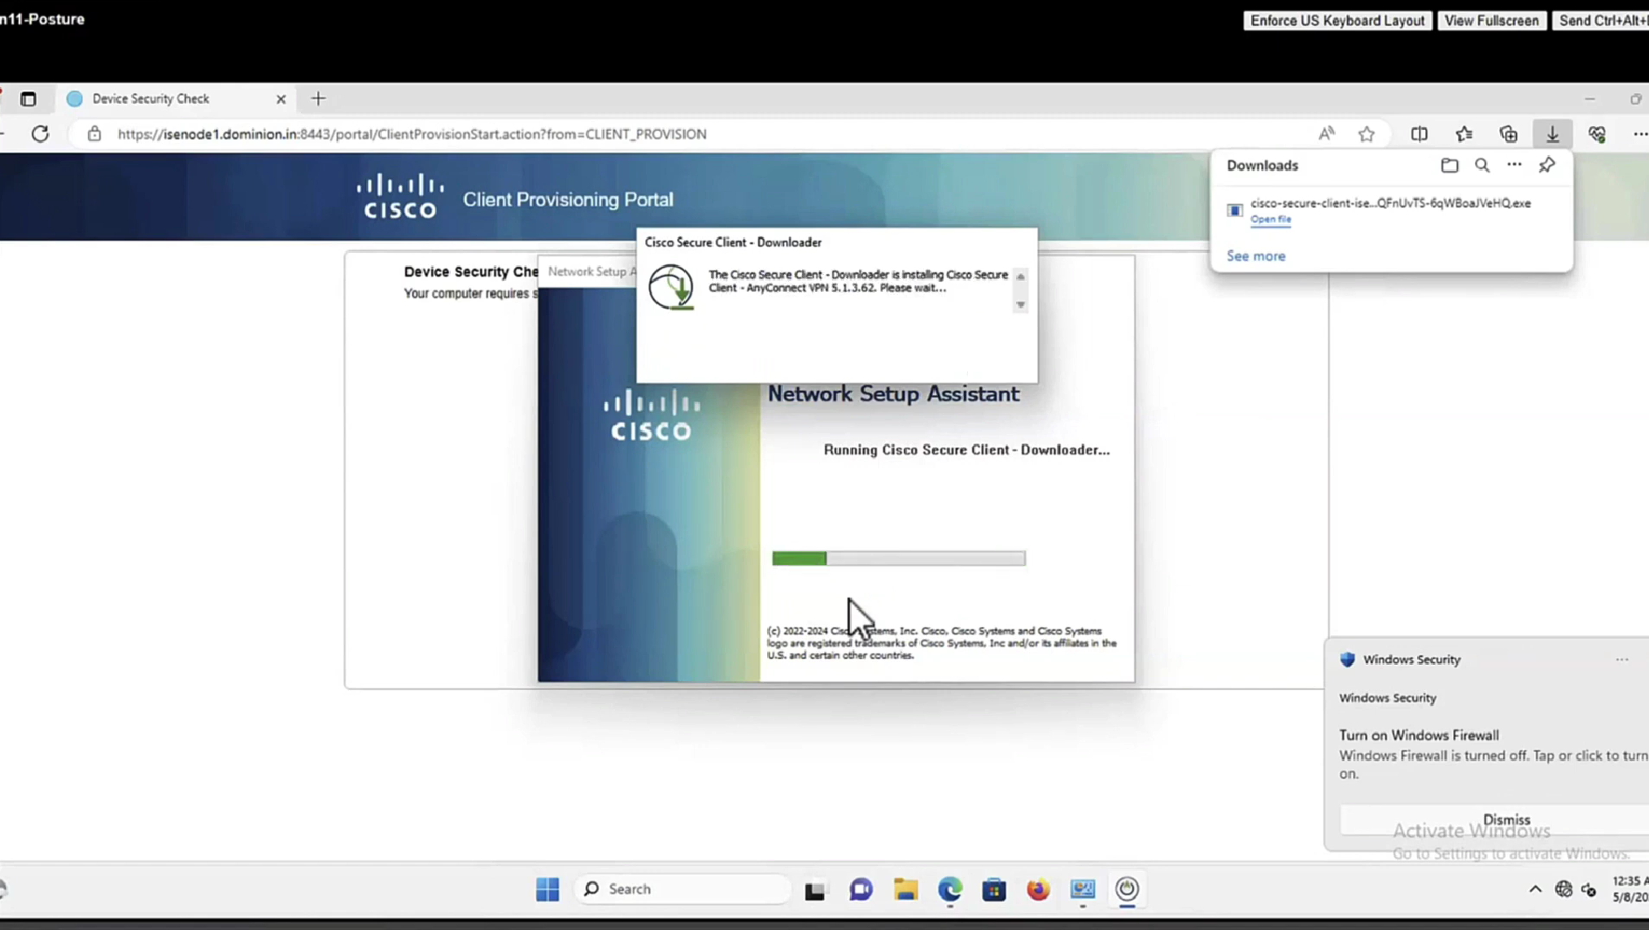Click the Enforce US Keyboard Layout button
The width and height of the screenshot is (1649, 930).
[1337, 20]
